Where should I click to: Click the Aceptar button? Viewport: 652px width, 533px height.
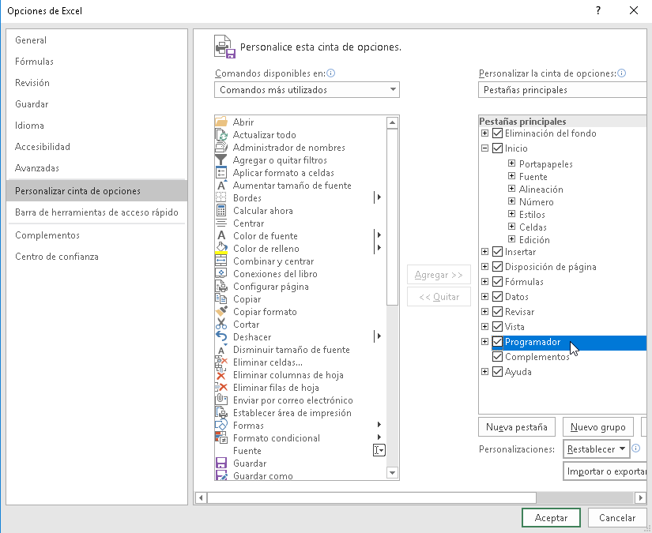[x=551, y=518]
